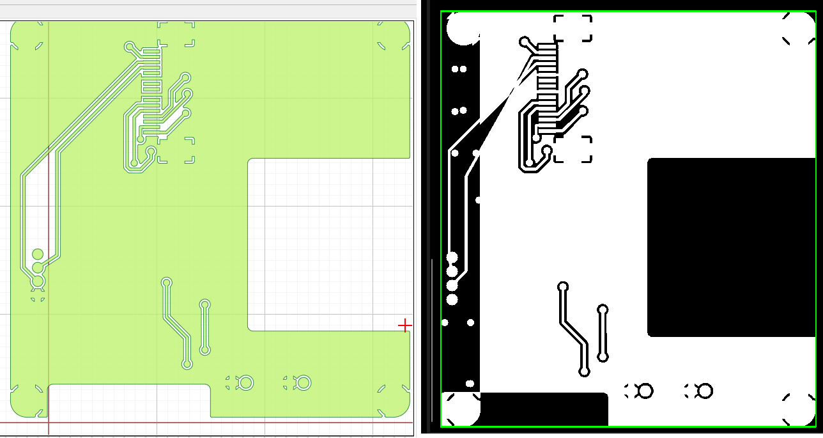Click the bottom via of the long diagonal trace, left view
Screen dimensions: 823x438
(x=187, y=364)
